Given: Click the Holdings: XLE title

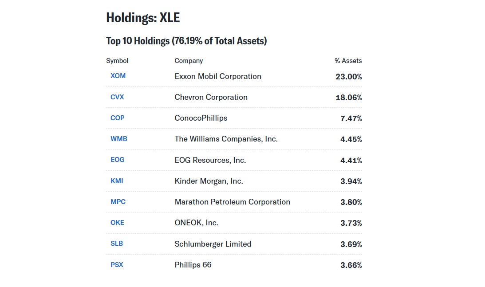Looking at the screenshot, I should click(143, 18).
